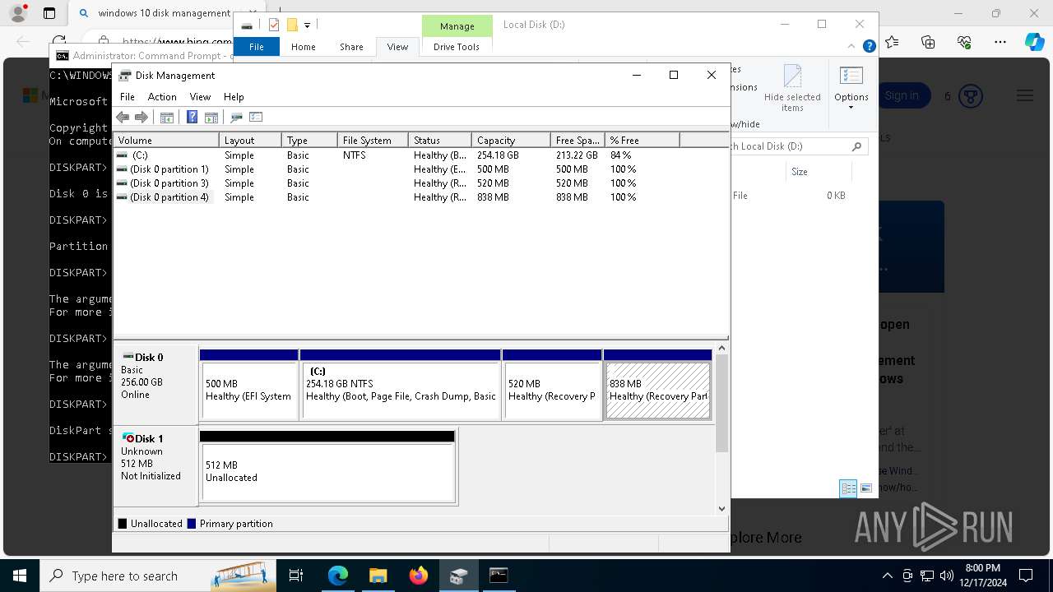The height and width of the screenshot is (592, 1053).
Task: Click Hide selected items button in Explorer
Action: click(792, 89)
